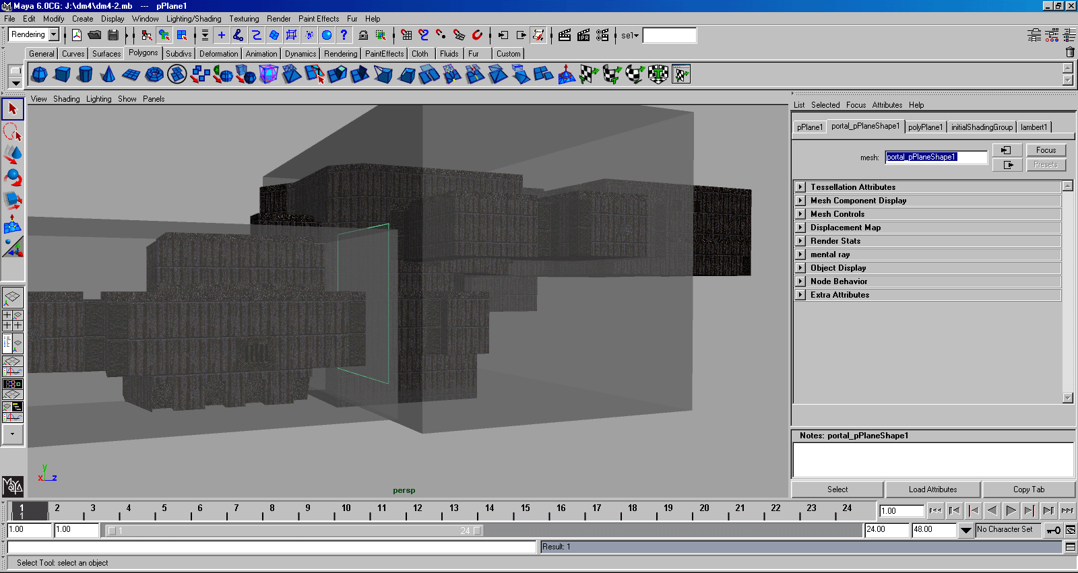Select the Lasso tool in the toolbox

pos(13,131)
